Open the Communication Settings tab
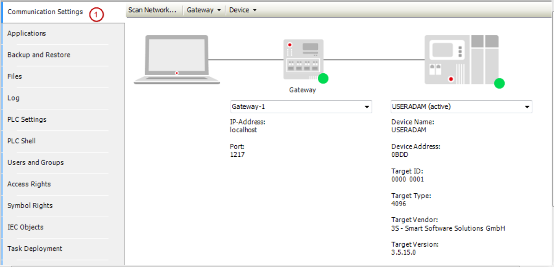This screenshot has height=267, width=554. [63, 12]
